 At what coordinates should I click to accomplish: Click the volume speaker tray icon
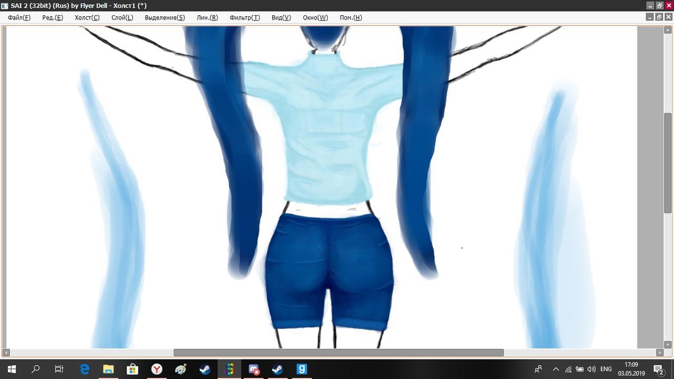click(591, 369)
